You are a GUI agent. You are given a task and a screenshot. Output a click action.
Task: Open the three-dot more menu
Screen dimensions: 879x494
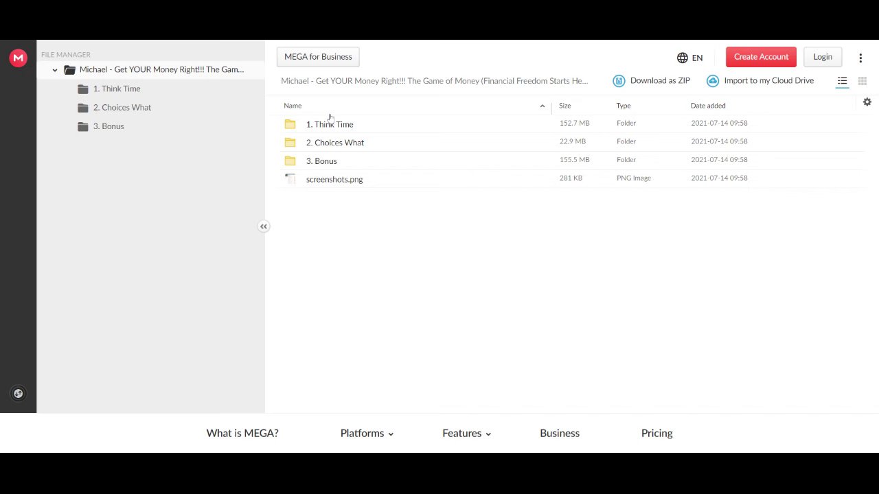[x=860, y=58]
